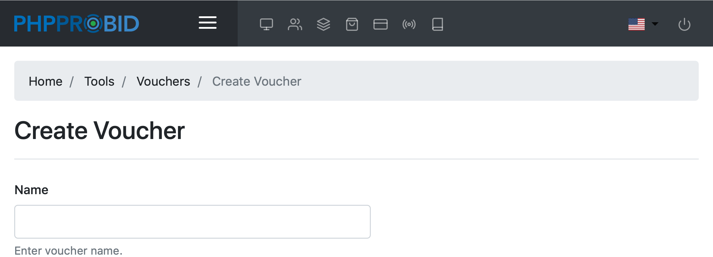The image size is (713, 257).
Task: Expand the language dropdown caret
Action: [655, 24]
